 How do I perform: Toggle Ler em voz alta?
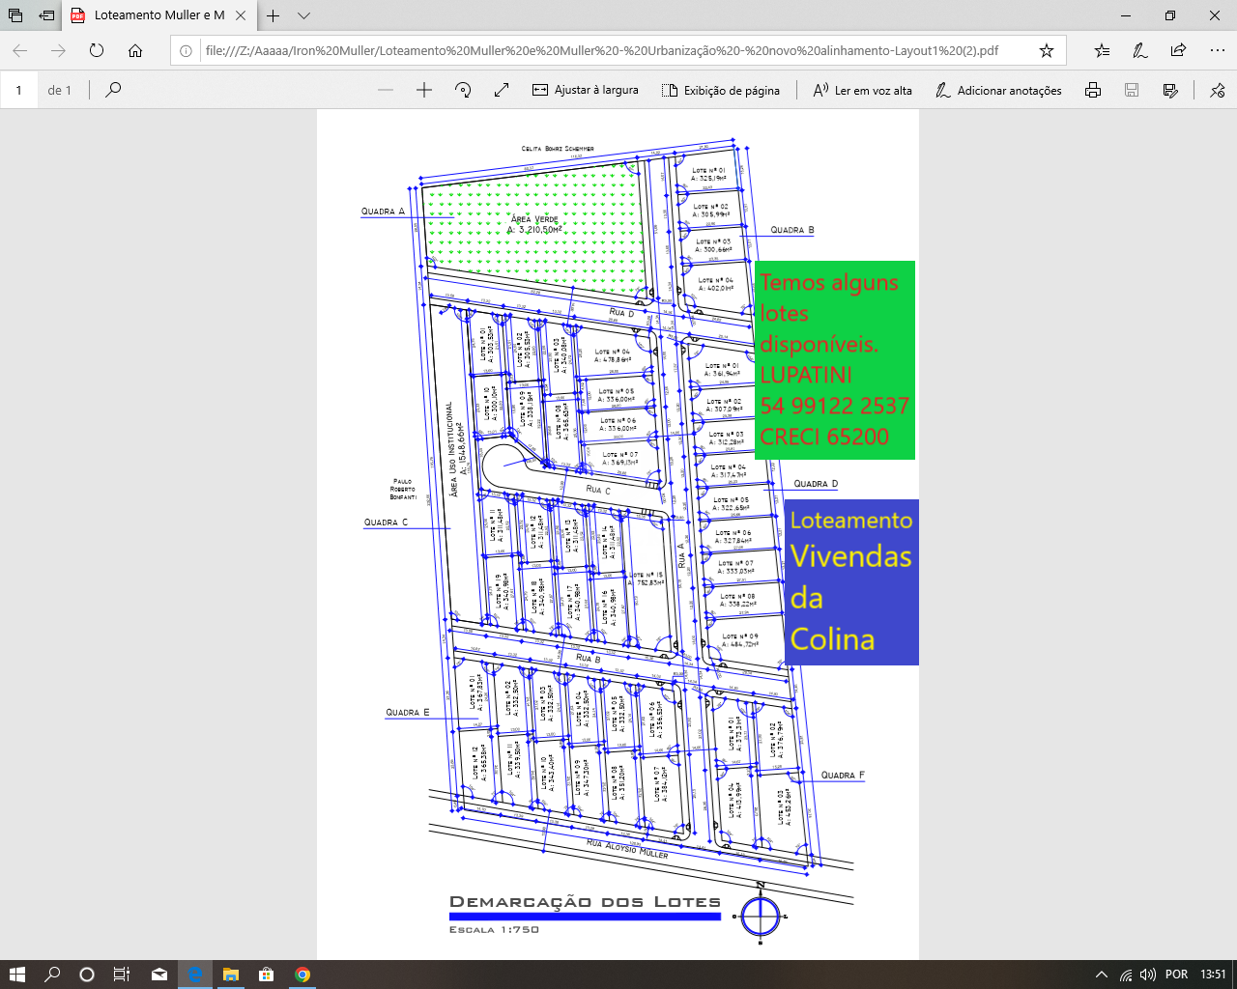tap(862, 90)
